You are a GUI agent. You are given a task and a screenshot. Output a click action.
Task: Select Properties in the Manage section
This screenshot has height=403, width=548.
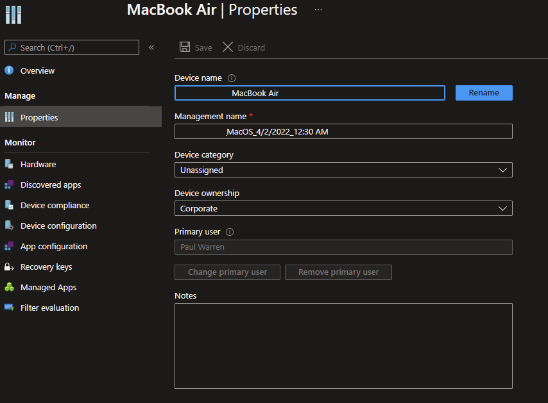click(81, 117)
